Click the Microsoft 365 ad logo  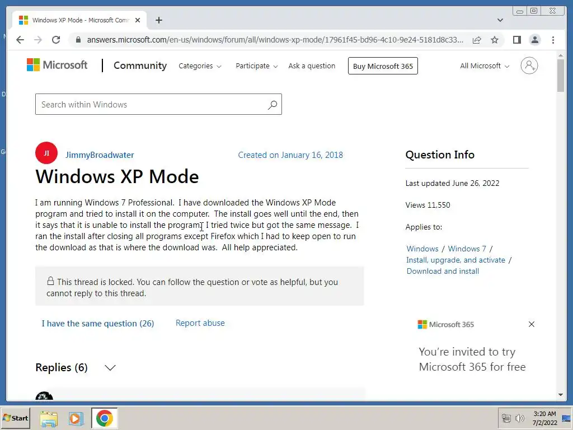(x=446, y=324)
